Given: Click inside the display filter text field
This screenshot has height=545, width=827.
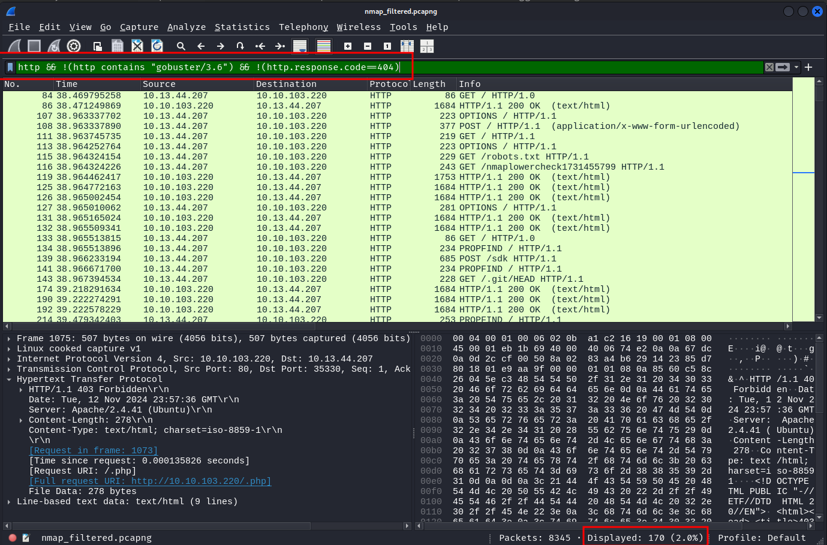Looking at the screenshot, I should pos(540,67).
